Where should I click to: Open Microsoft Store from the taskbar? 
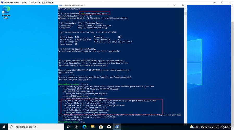101,127
